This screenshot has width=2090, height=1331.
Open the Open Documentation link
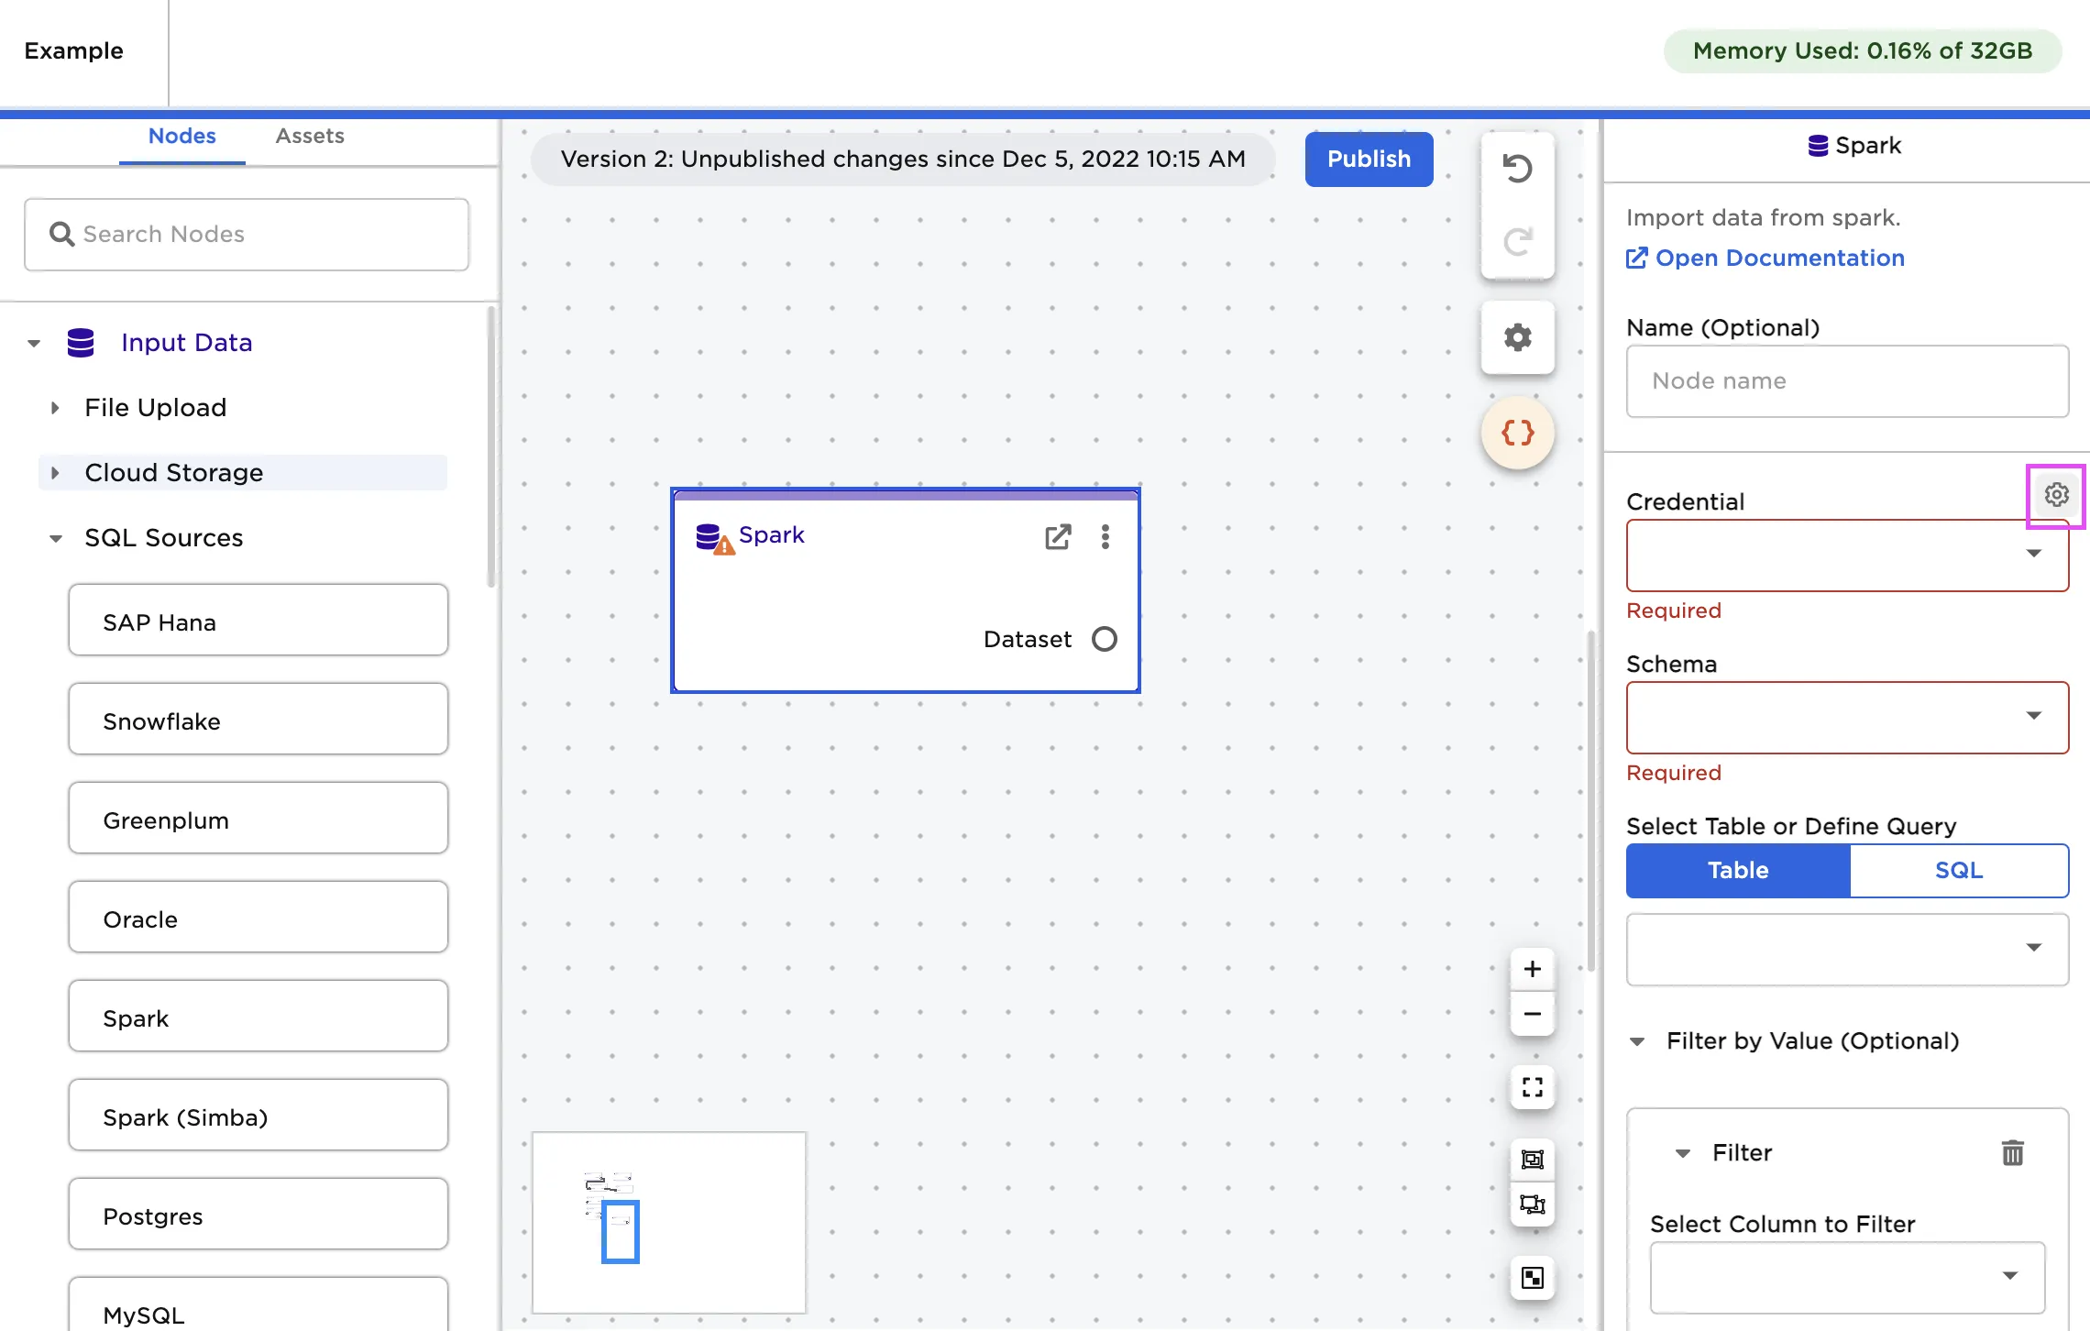coord(1778,258)
